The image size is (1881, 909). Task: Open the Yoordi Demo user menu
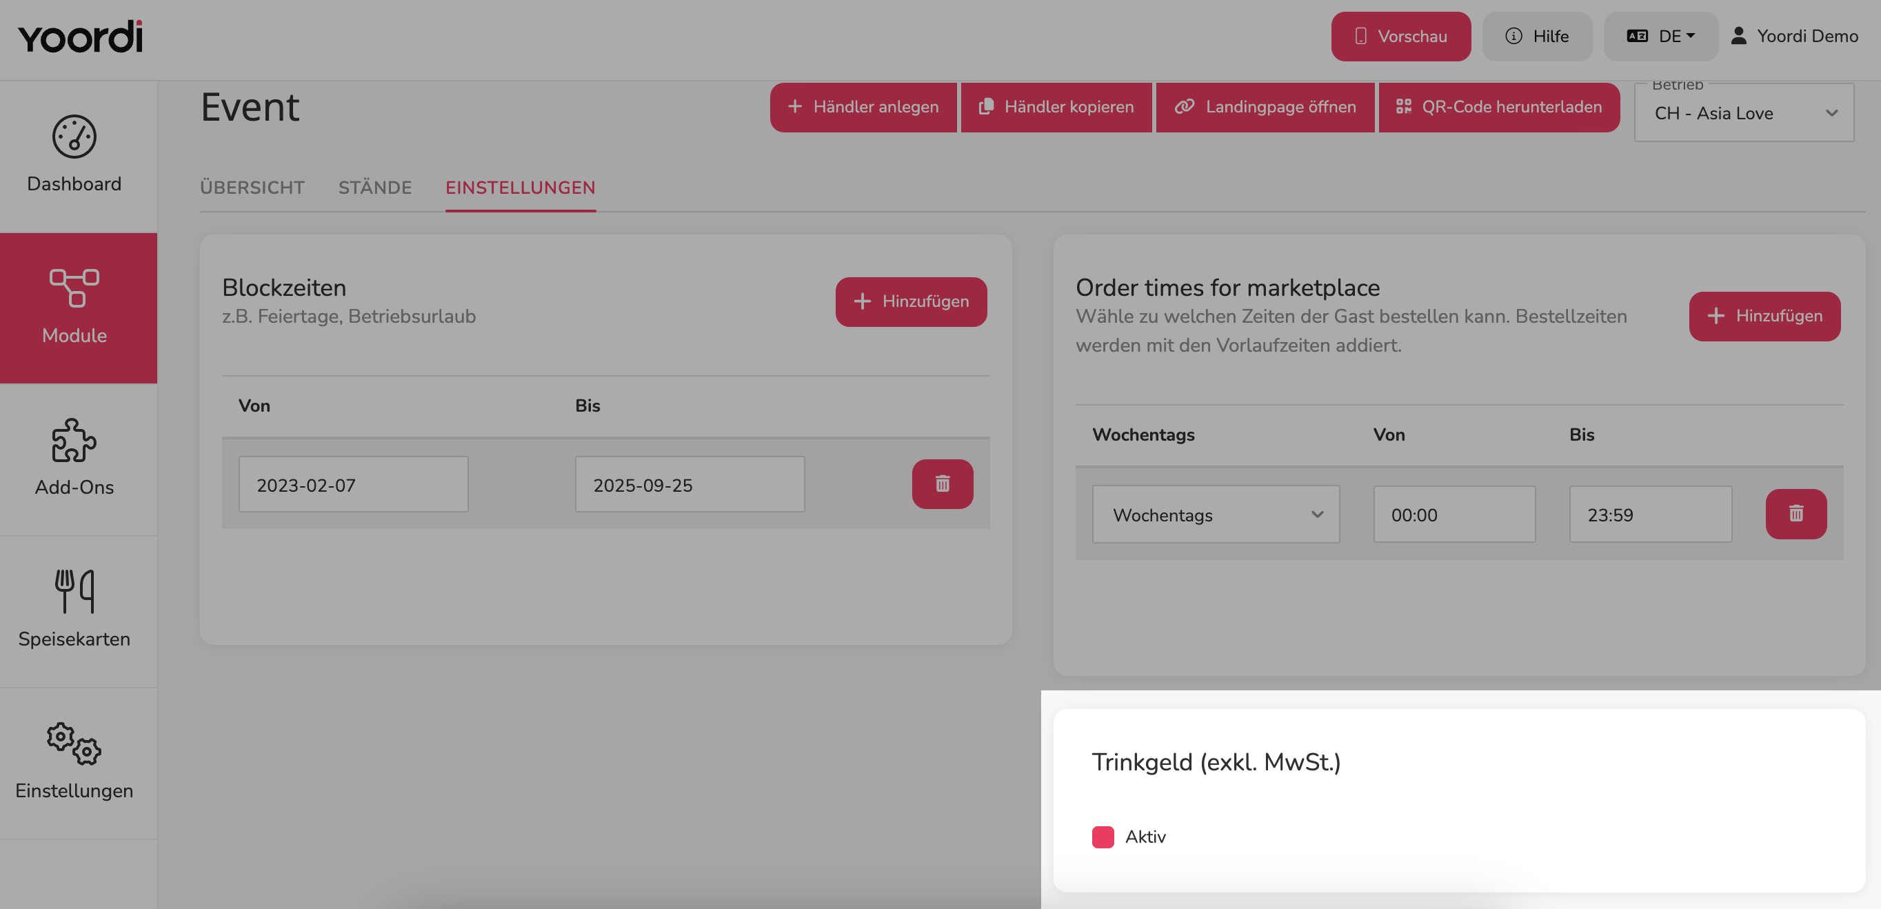(1793, 37)
